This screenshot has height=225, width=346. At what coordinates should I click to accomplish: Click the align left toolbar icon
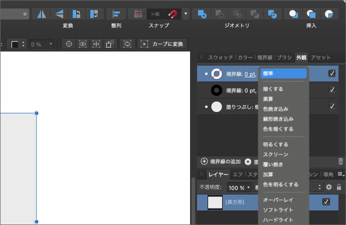(116, 14)
